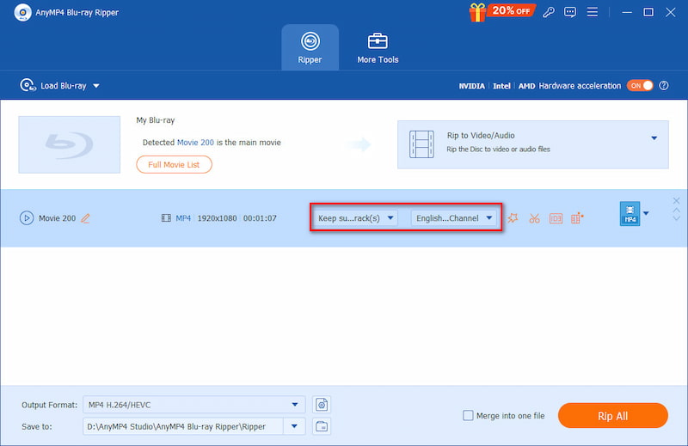Screen dimensions: 688x446
Task: Move Movie 200 row up
Action: pyautogui.click(x=676, y=210)
